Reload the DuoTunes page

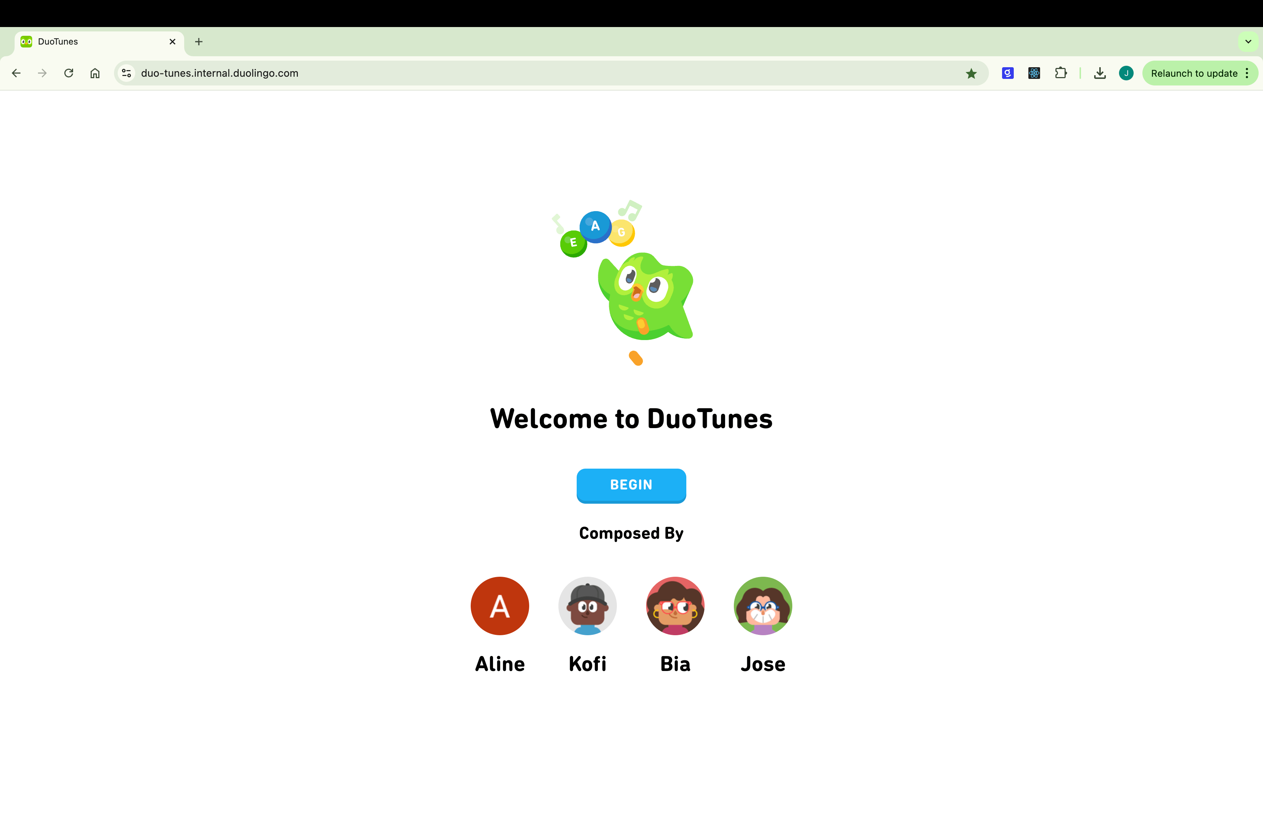[x=69, y=73]
